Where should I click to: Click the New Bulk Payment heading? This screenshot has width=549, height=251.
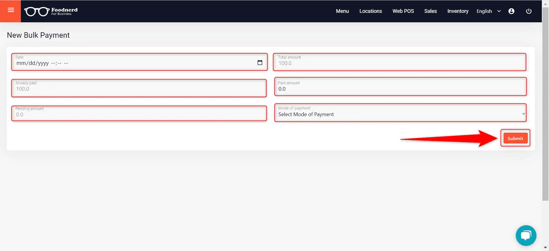[38, 35]
